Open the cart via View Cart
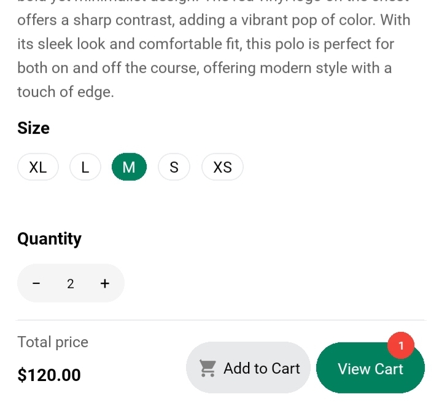This screenshot has height=413, width=442. click(370, 369)
